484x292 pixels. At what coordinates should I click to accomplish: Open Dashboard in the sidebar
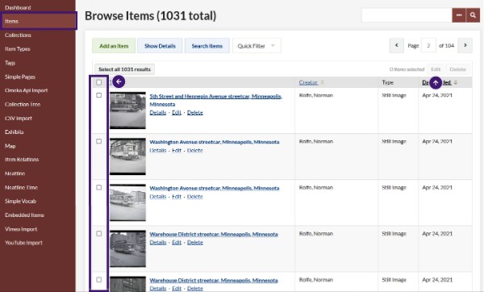(x=18, y=7)
